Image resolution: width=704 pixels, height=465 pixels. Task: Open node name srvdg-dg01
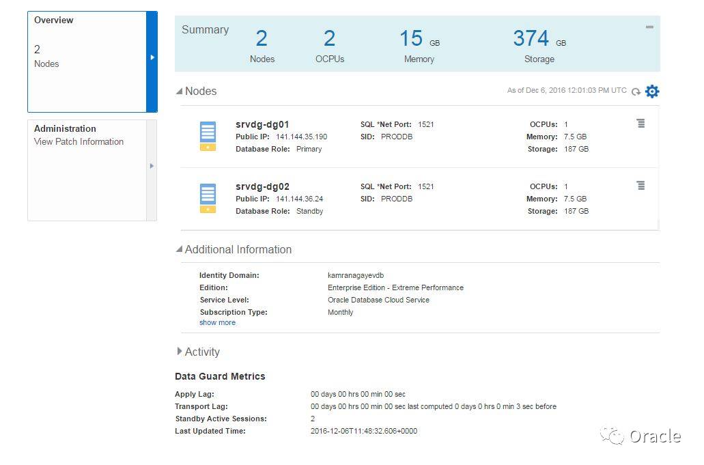coord(262,124)
